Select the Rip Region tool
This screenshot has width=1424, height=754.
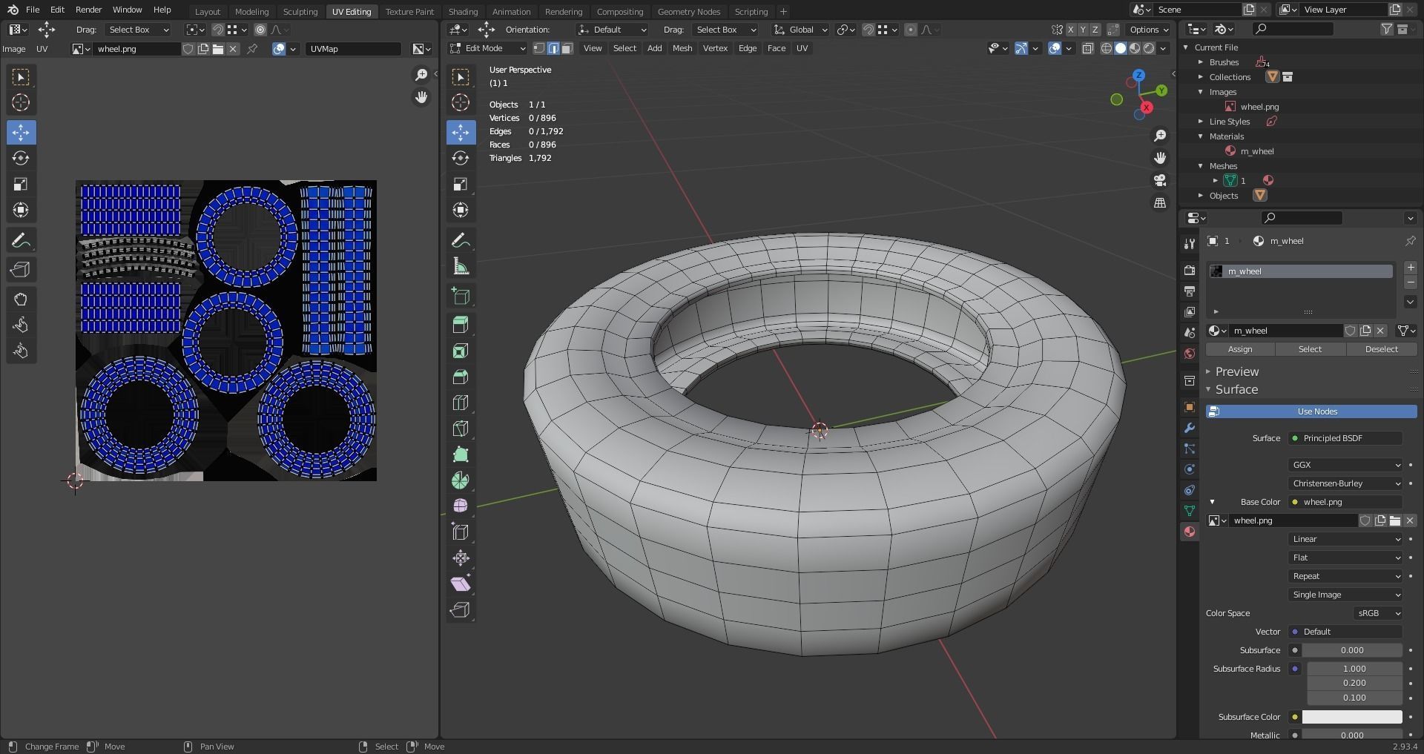pyautogui.click(x=461, y=609)
